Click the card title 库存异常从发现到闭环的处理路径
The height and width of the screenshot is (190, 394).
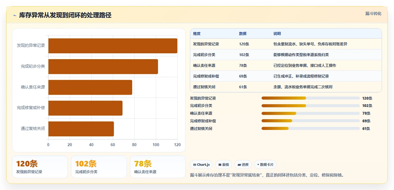[x=65, y=15]
